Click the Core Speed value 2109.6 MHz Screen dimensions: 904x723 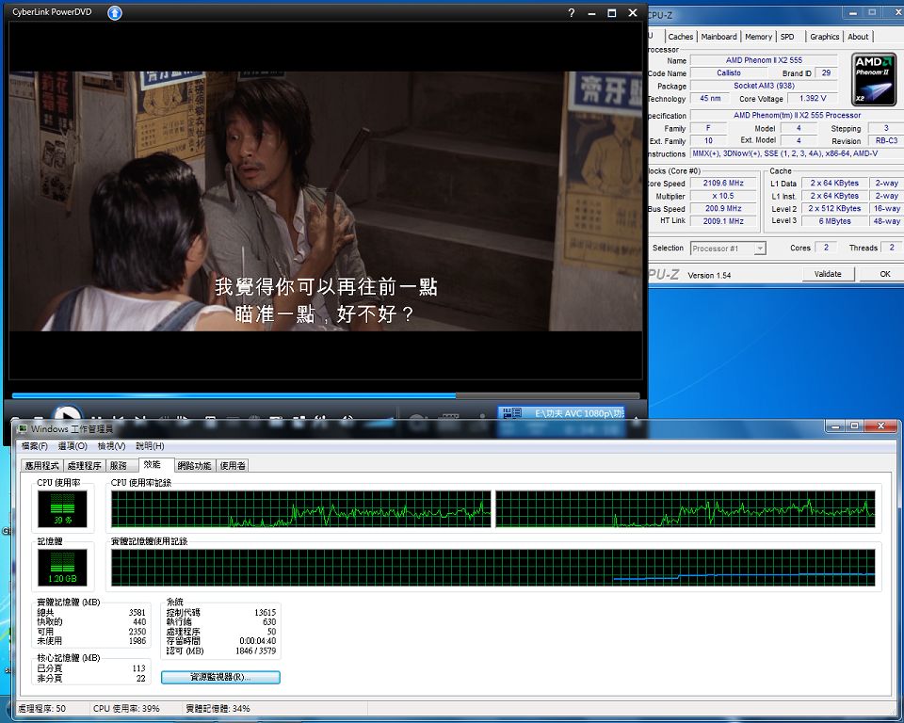pyautogui.click(x=723, y=184)
